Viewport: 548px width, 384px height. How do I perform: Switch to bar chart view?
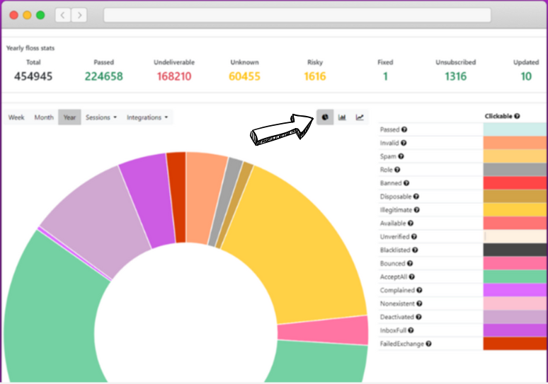[x=342, y=117]
